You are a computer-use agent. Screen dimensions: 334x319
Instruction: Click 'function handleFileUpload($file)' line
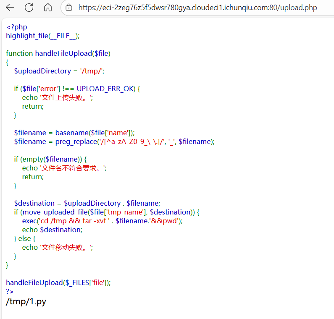click(58, 53)
